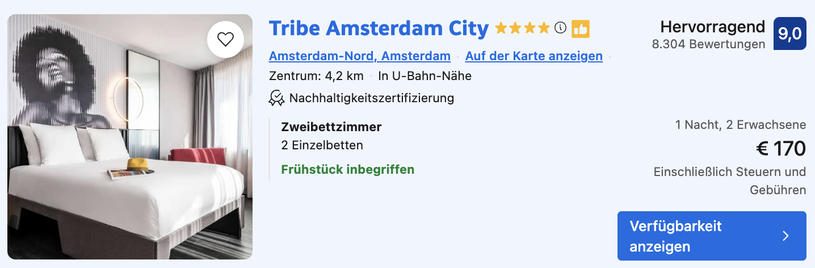Save hotel with the heart icon
The image size is (815, 268).
coord(225,39)
